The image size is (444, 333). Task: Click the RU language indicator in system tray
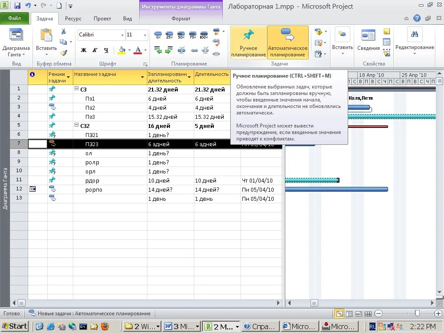pos(372,326)
